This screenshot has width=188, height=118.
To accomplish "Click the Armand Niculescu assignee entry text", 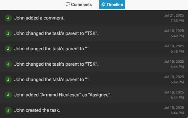I will coord(63,95).
